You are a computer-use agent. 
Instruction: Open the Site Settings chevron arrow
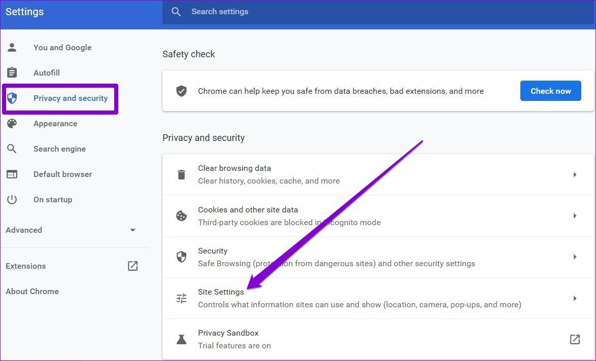[x=575, y=298]
